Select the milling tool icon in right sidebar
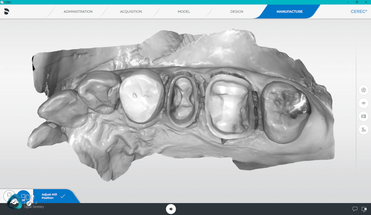 (x=364, y=129)
